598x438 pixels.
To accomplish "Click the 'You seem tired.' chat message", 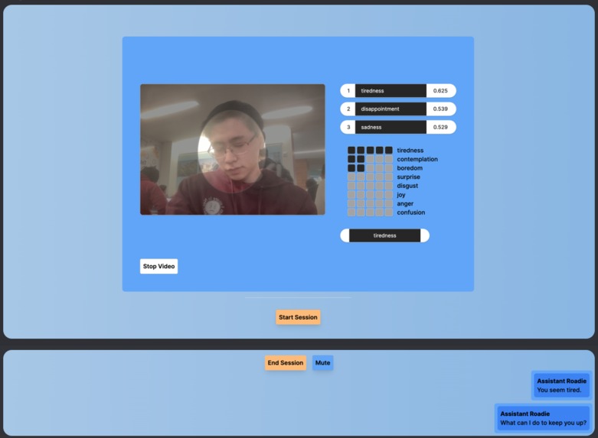I will (x=562, y=385).
